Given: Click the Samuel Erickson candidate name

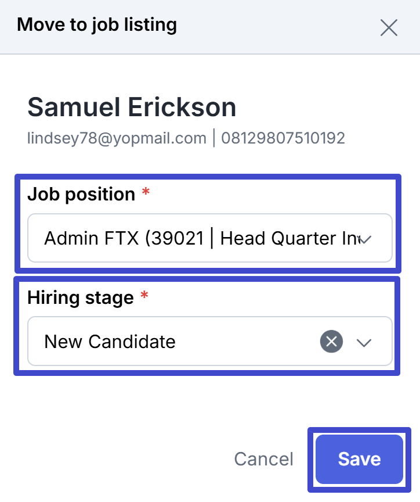Looking at the screenshot, I should pos(132,107).
